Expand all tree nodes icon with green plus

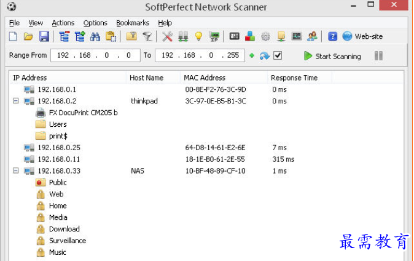coord(80,36)
